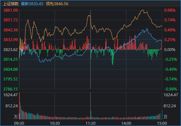Select the 3861.09 top price axis label
The width and height of the screenshot is (181, 126).
(x=11, y=10)
